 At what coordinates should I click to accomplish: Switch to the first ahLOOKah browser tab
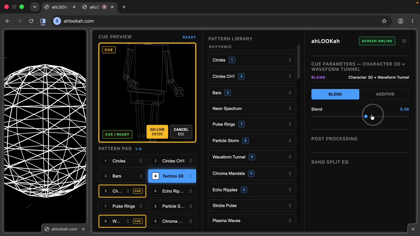[x=60, y=7]
